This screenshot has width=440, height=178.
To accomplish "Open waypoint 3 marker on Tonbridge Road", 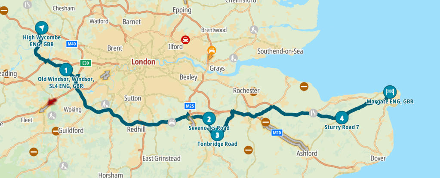I will [x=217, y=136].
